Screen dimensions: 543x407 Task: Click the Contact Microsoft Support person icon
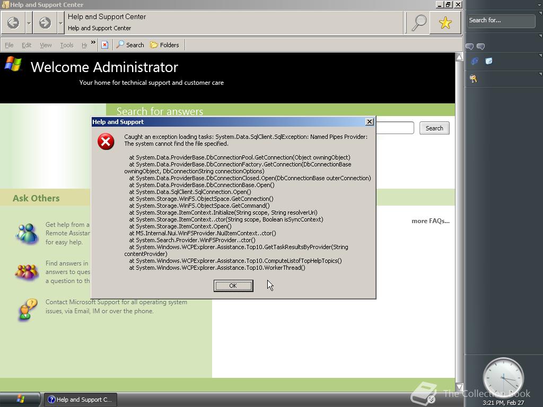(28, 309)
